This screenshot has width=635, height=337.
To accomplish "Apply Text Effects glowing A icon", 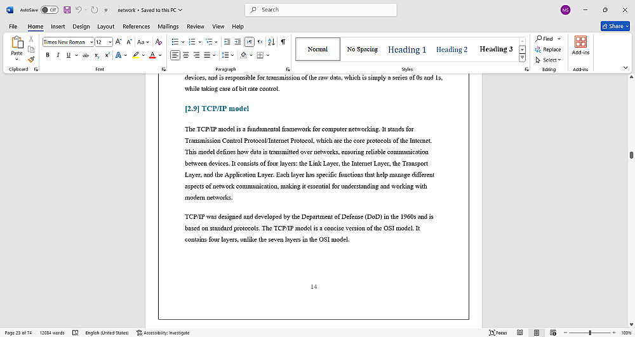I will click(118, 55).
